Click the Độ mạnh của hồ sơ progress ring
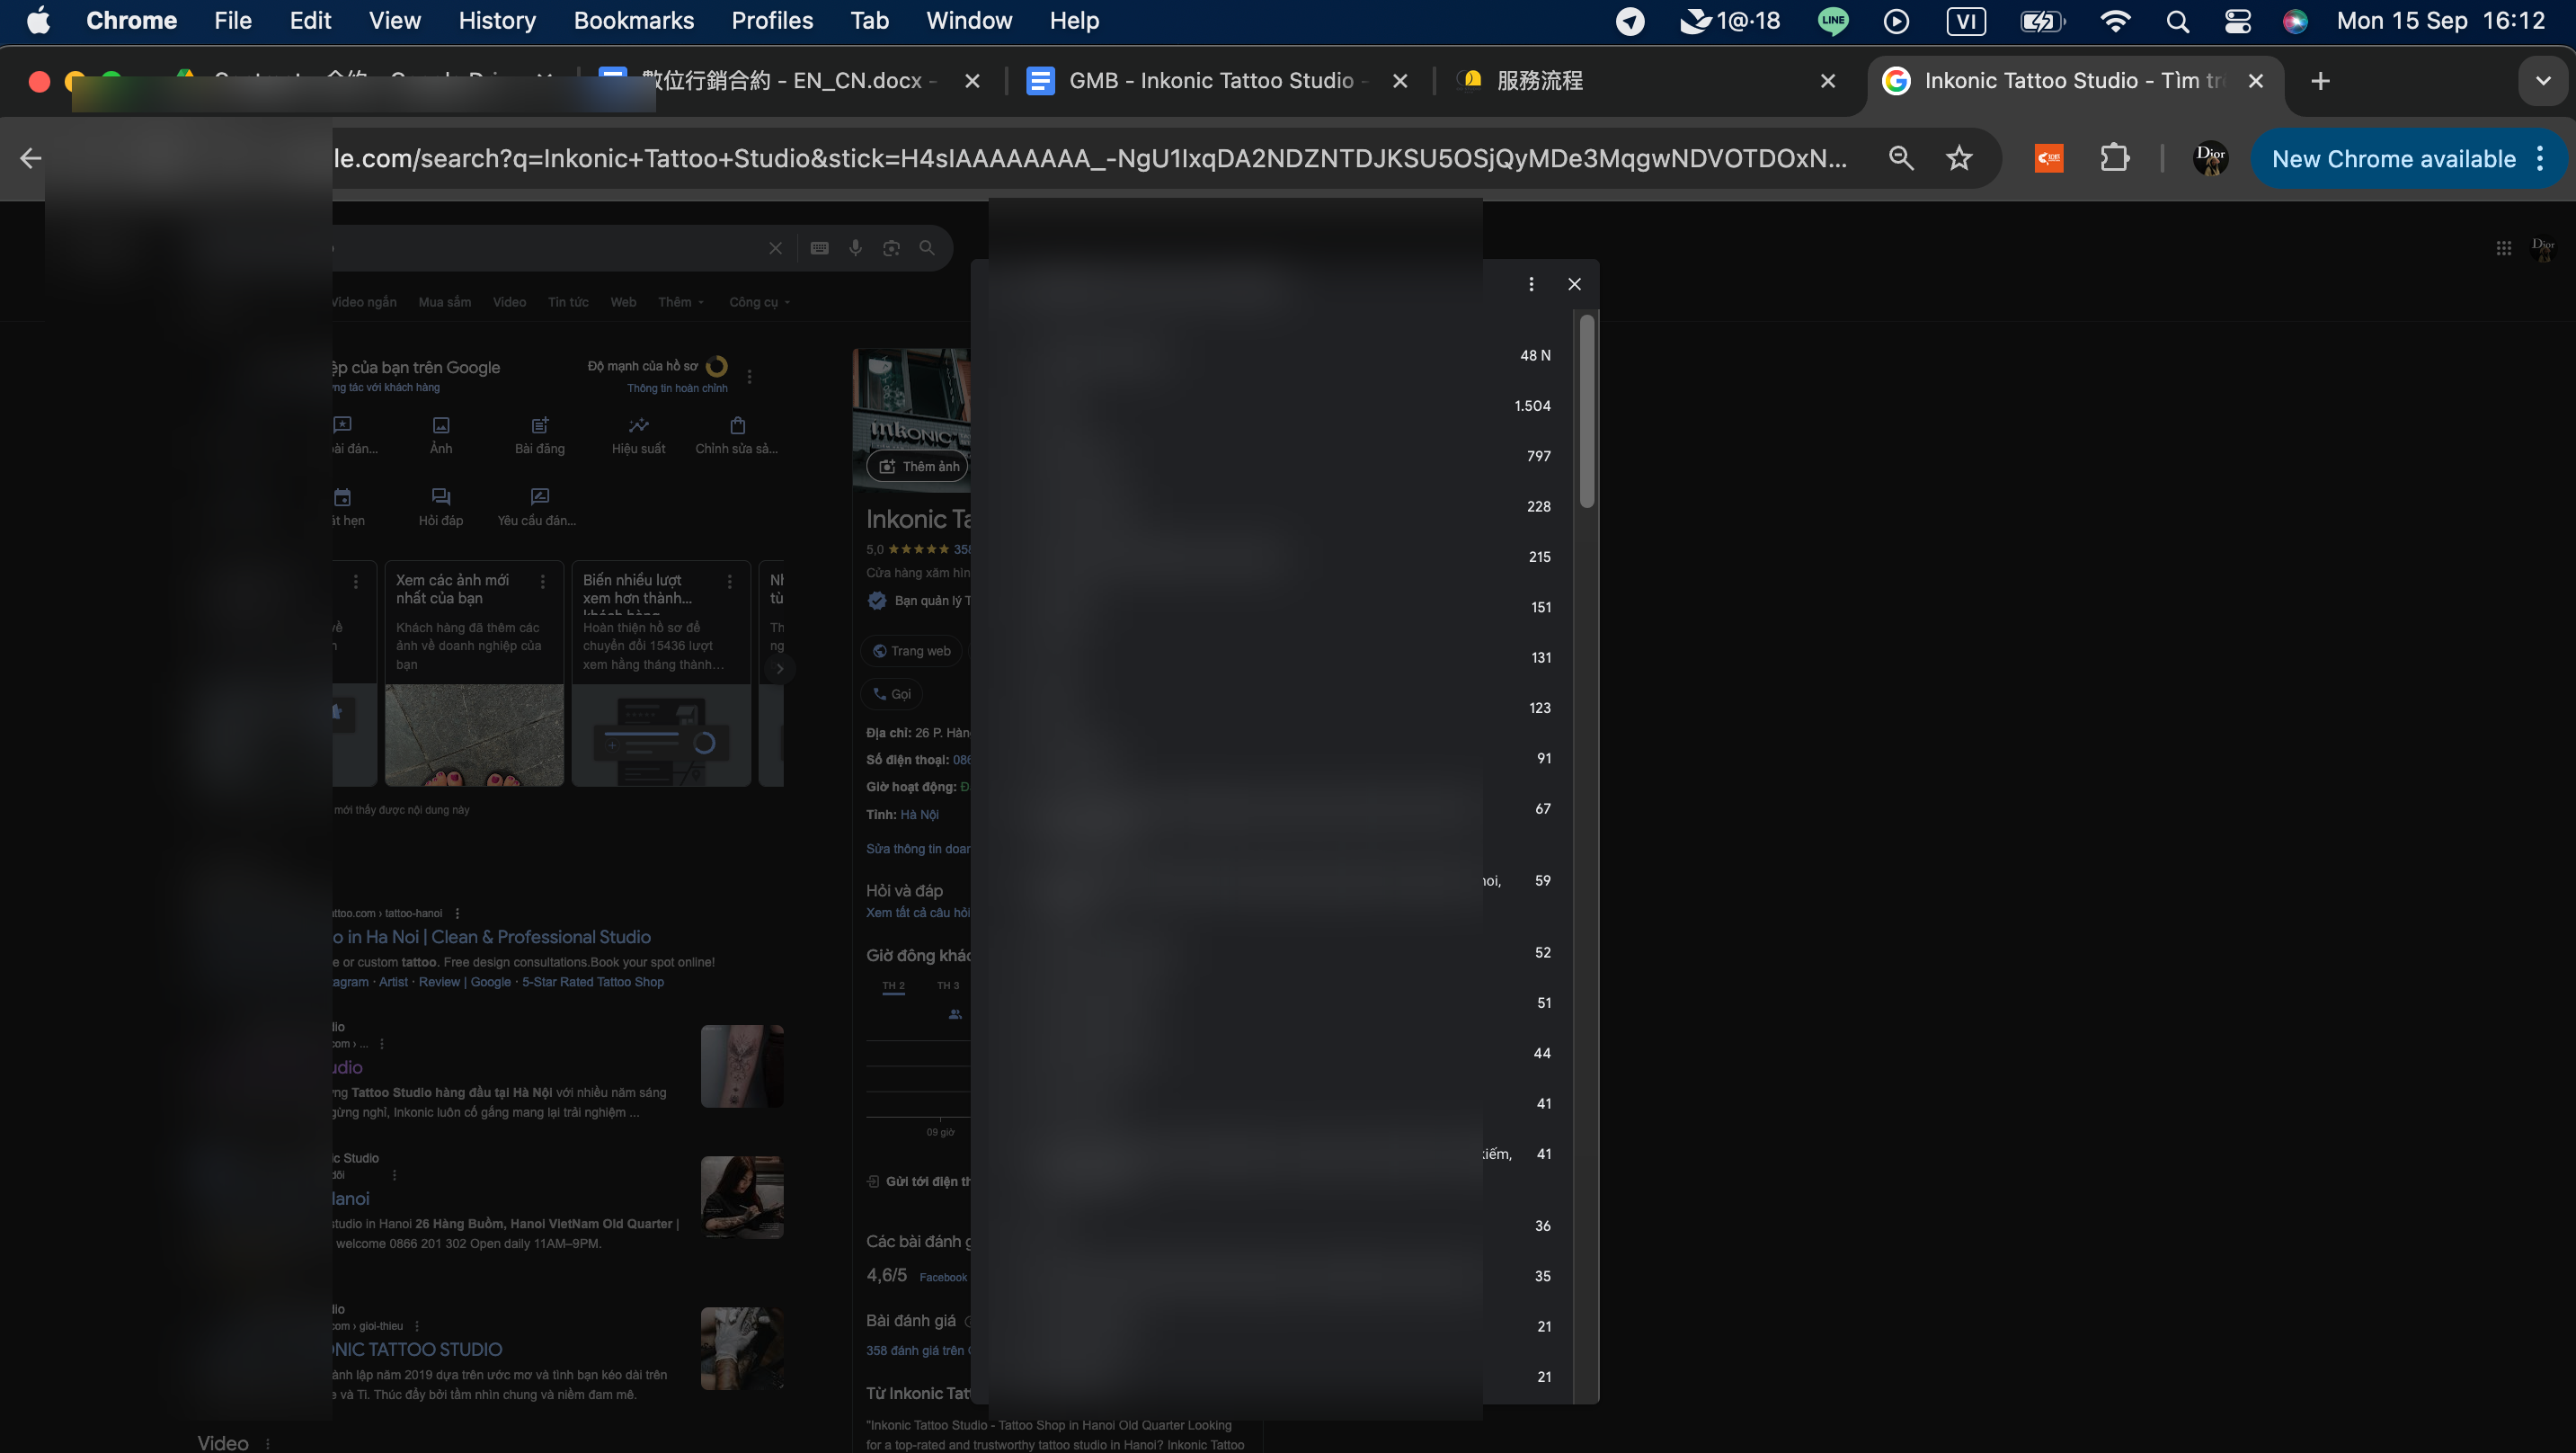2576x1453 pixels. 717,366
